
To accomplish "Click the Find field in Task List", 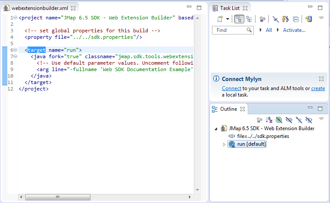I will (x=230, y=30).
